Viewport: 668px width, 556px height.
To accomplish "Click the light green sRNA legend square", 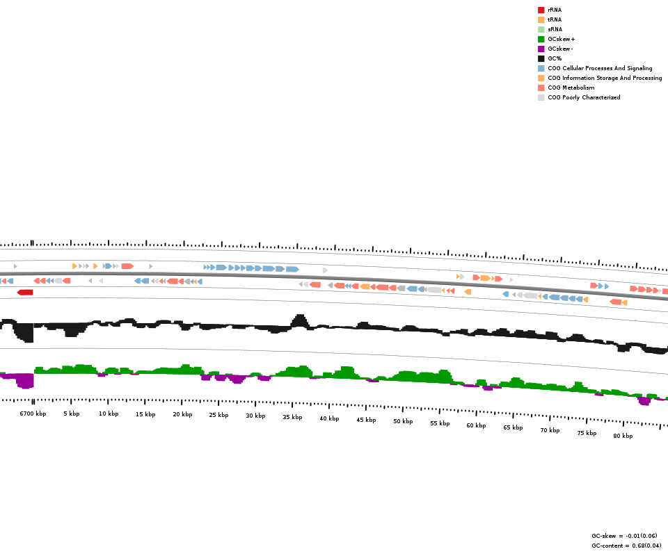I will pyautogui.click(x=541, y=29).
